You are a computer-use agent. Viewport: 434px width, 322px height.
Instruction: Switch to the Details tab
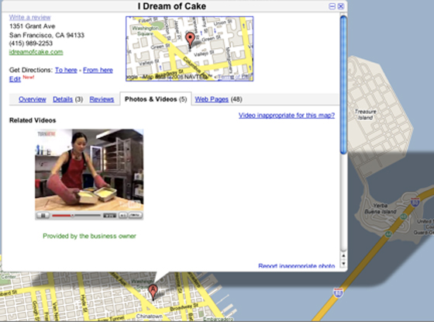63,99
